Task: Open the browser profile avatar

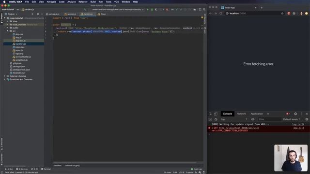Action: 301,14
